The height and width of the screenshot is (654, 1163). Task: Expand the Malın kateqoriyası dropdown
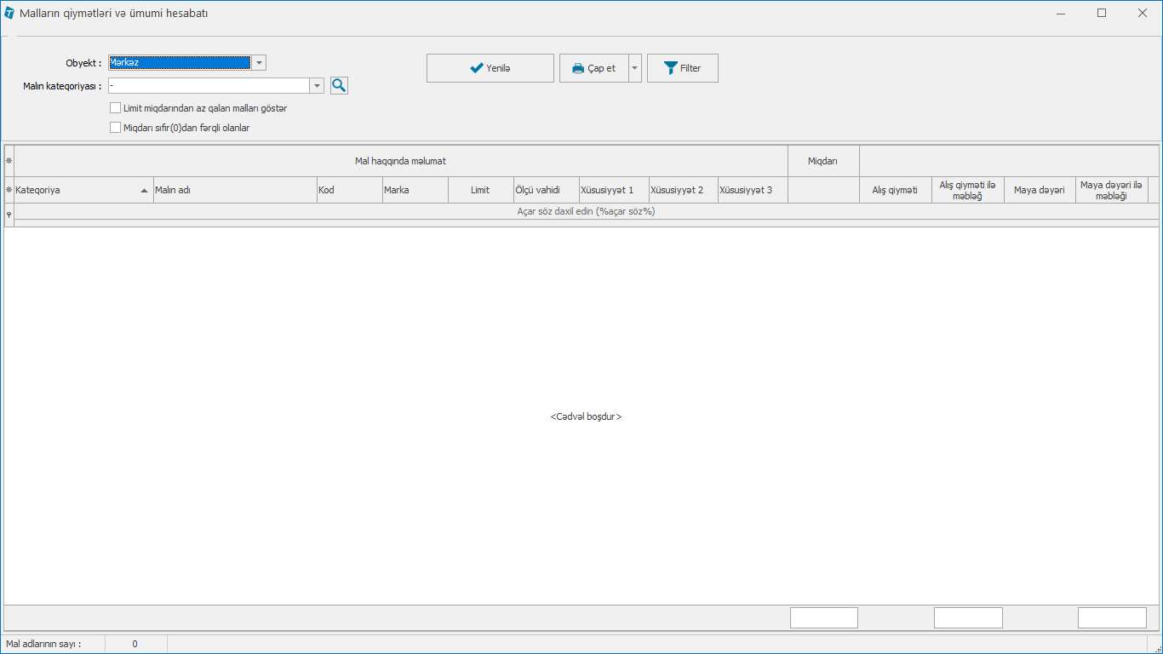pos(317,85)
